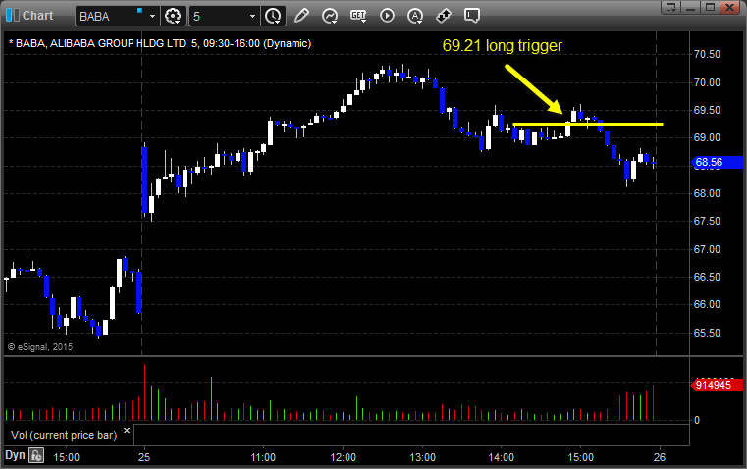The image size is (747, 469).
Task: Click the 69.50 price axis label
Action: pyautogui.click(x=707, y=110)
